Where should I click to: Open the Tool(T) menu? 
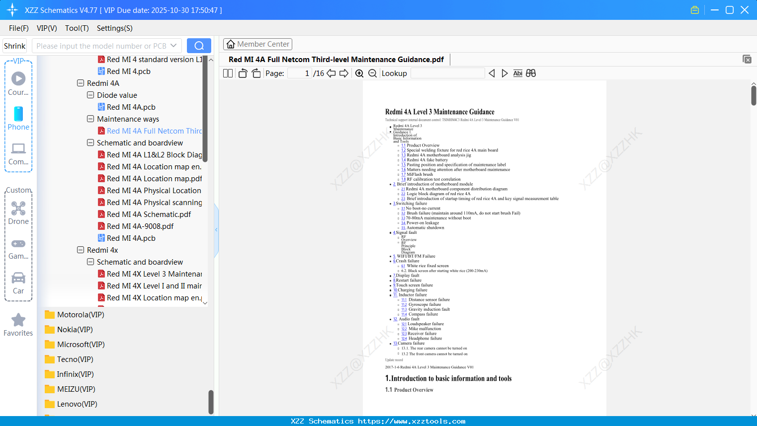click(77, 28)
